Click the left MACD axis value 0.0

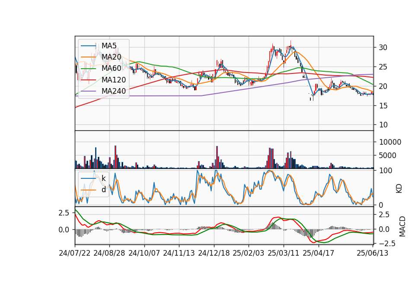pyautogui.click(x=64, y=229)
